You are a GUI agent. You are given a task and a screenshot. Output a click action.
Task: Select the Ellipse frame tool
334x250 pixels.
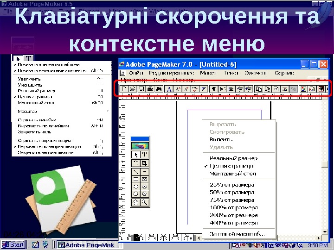[144, 187]
